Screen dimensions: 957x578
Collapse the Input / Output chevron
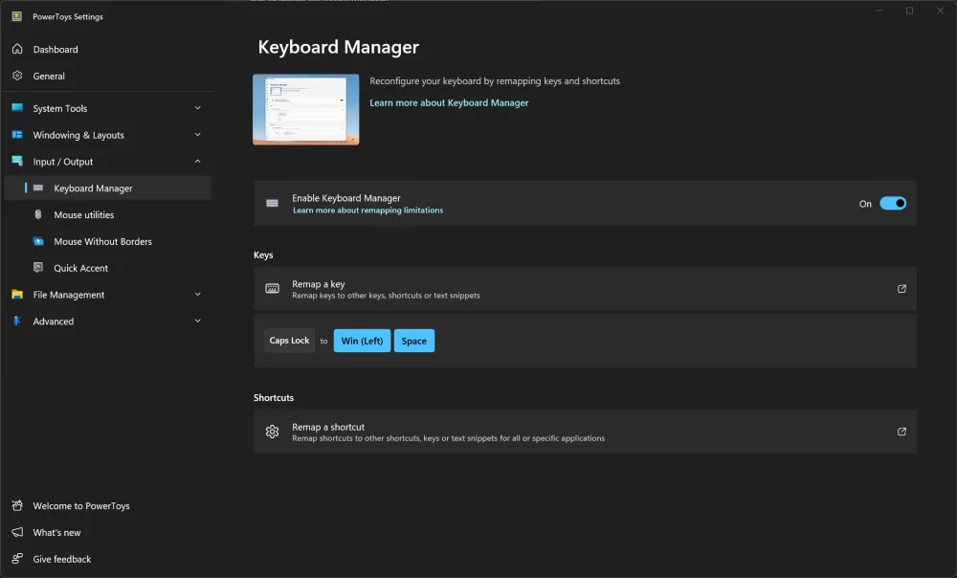click(x=198, y=161)
